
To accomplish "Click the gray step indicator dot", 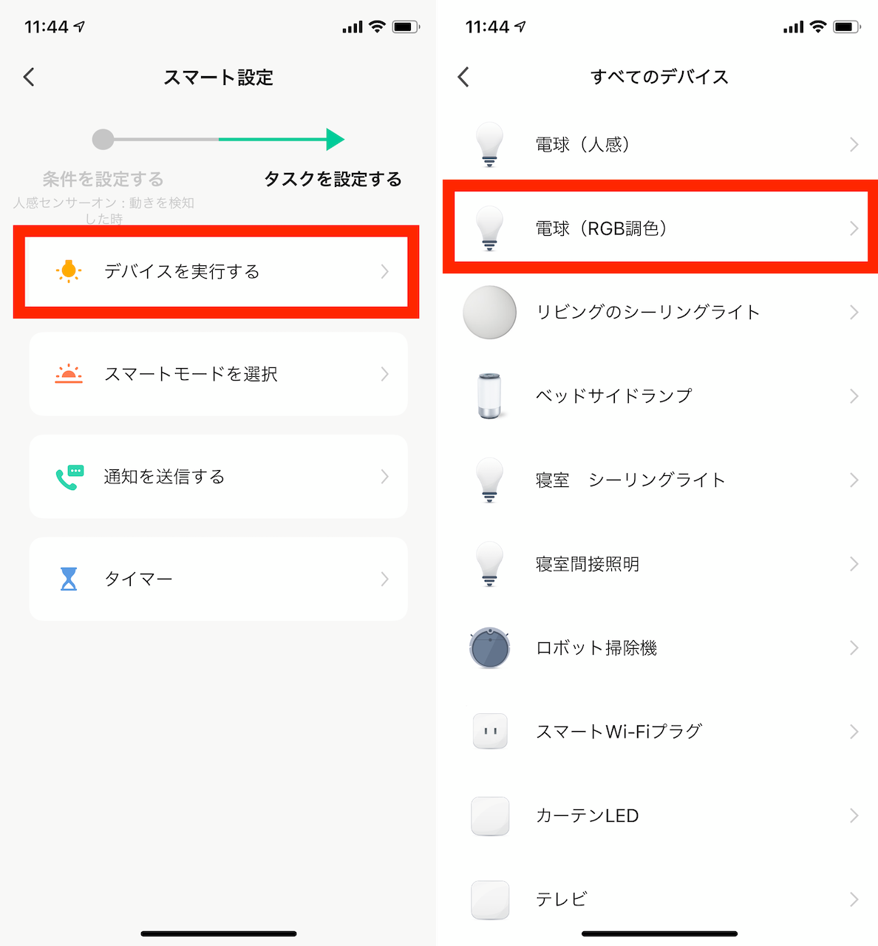I will pyautogui.click(x=103, y=139).
